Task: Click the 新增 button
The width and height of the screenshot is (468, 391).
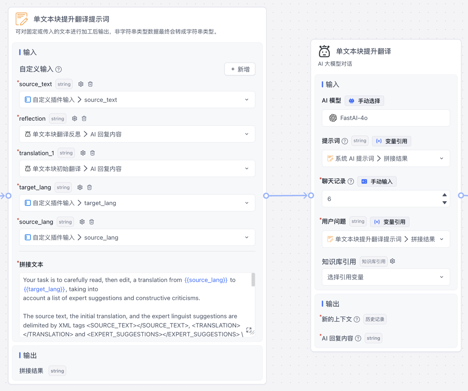Action: point(240,69)
